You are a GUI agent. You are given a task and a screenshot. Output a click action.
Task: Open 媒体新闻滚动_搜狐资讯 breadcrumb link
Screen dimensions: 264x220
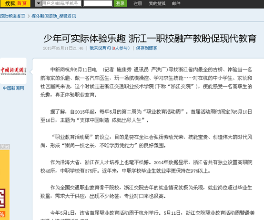54,16
